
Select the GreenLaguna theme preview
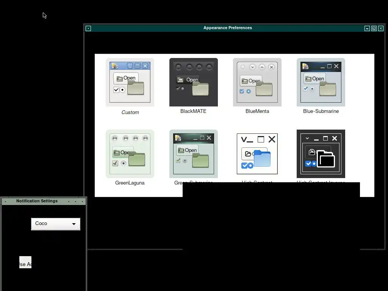pyautogui.click(x=130, y=154)
